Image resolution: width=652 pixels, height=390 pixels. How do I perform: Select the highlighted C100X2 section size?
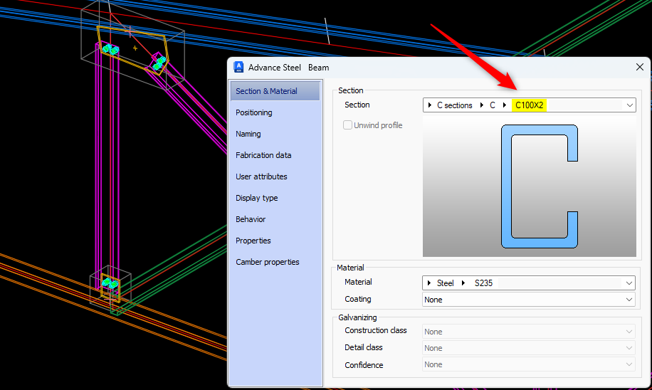[x=530, y=105]
